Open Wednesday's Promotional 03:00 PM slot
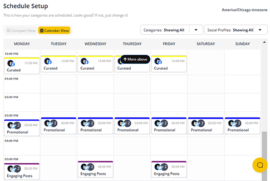The height and width of the screenshot is (181, 270). point(95,126)
